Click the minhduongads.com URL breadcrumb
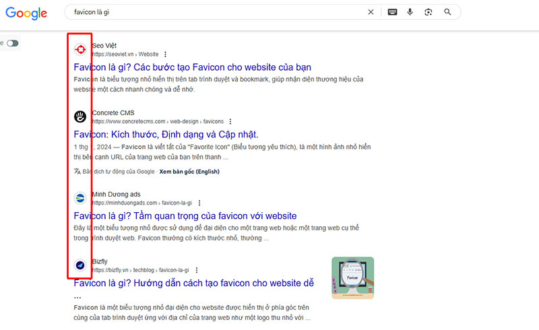This screenshot has width=539, height=330. (142, 203)
